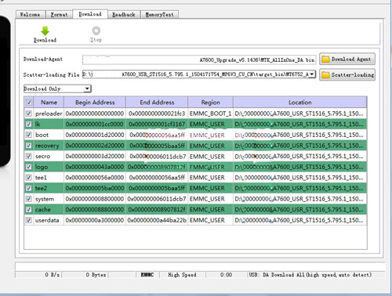Open the MemoryTest tab
The image size is (392, 296).
[x=159, y=15]
